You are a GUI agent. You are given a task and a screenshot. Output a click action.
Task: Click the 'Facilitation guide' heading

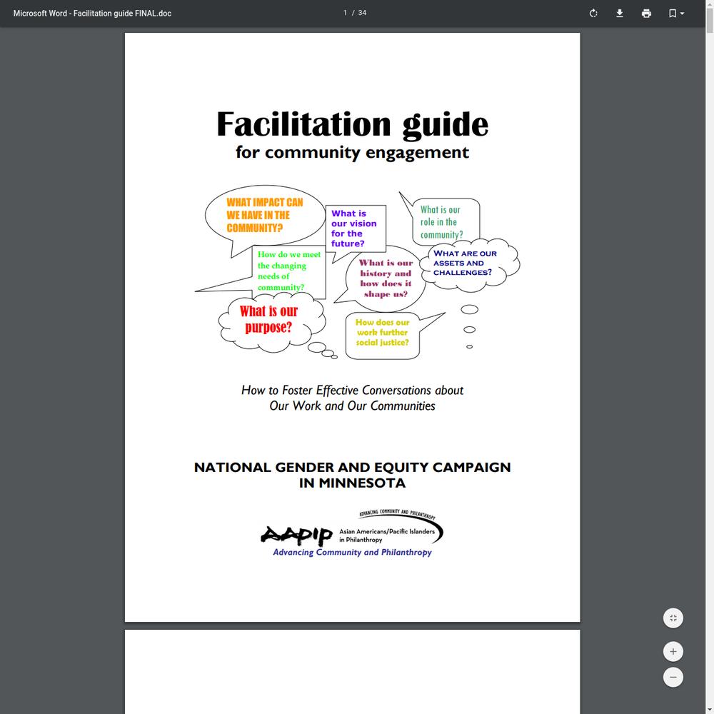pos(352,124)
